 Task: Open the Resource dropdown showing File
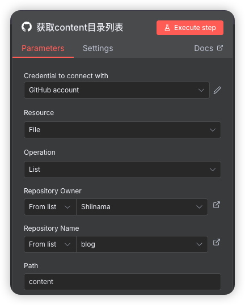click(x=122, y=130)
